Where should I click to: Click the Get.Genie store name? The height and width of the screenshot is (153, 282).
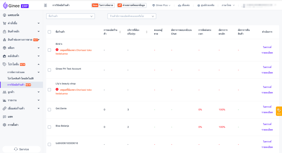[61, 108]
